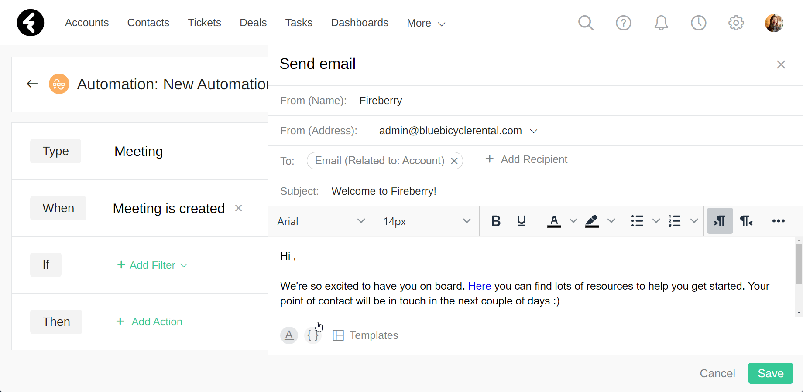Open the More menu in navigation
Image resolution: width=803 pixels, height=392 pixels.
coord(426,23)
